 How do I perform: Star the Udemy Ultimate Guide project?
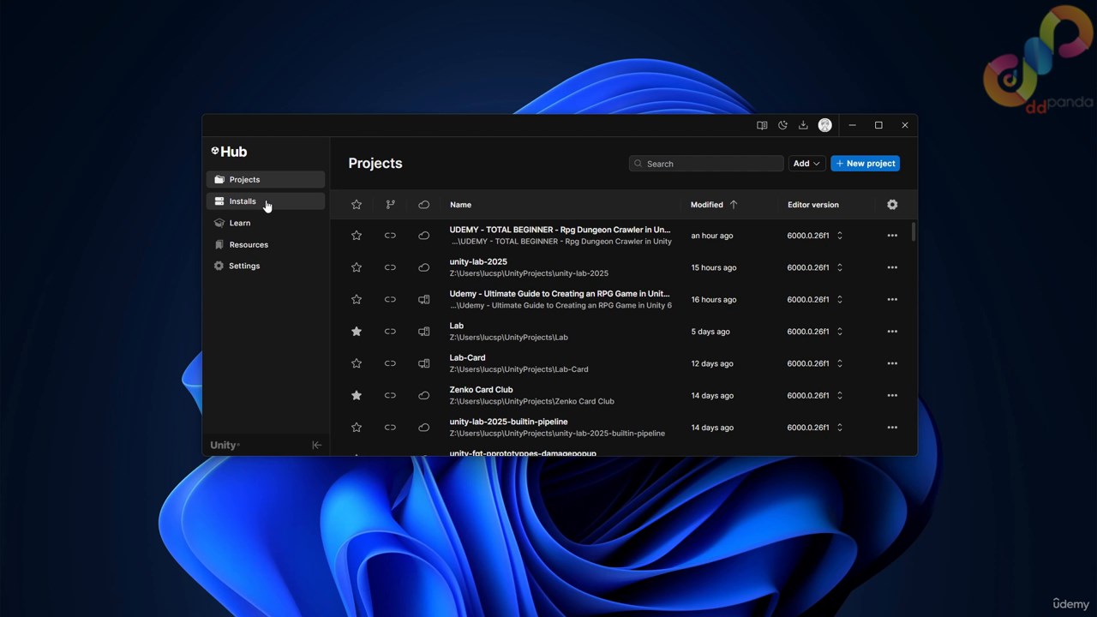pyautogui.click(x=357, y=299)
